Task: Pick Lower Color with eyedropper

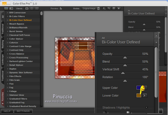Action: [145, 95]
